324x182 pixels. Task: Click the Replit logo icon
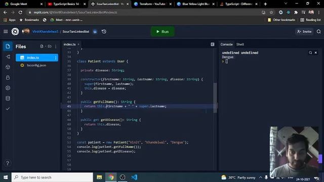click(15, 31)
